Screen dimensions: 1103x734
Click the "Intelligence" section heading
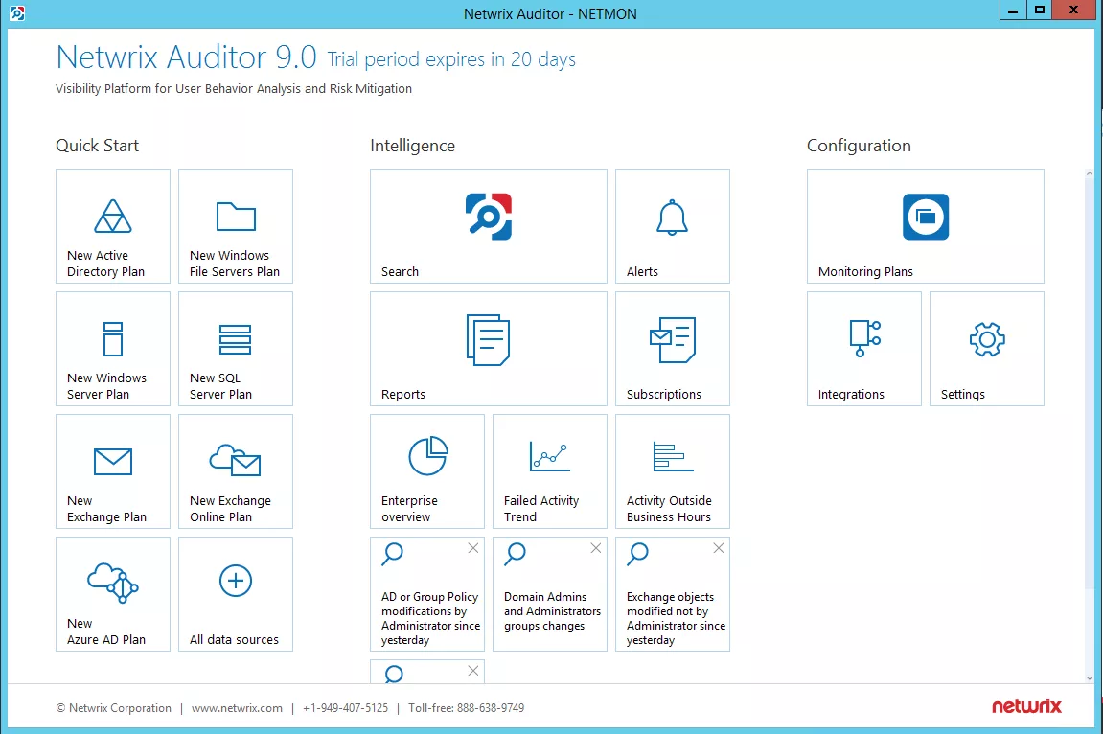click(413, 146)
